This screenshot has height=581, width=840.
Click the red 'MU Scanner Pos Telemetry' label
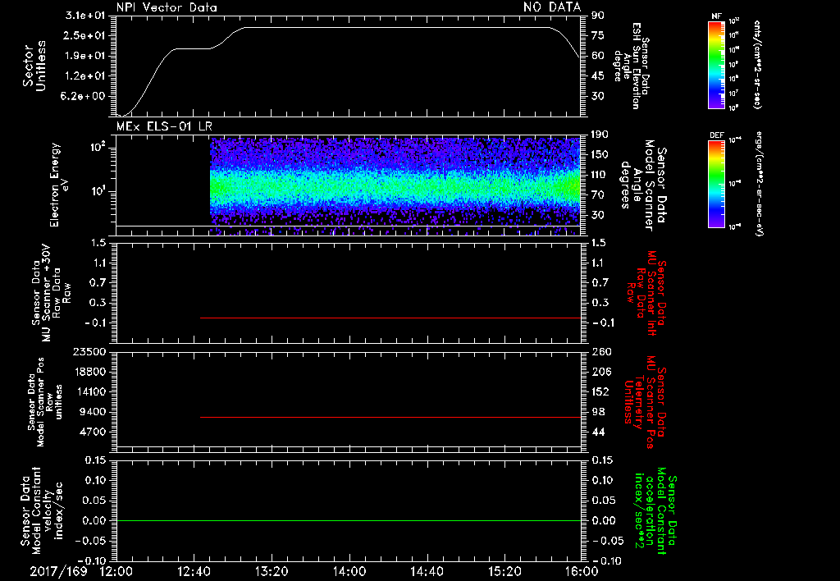click(645, 402)
